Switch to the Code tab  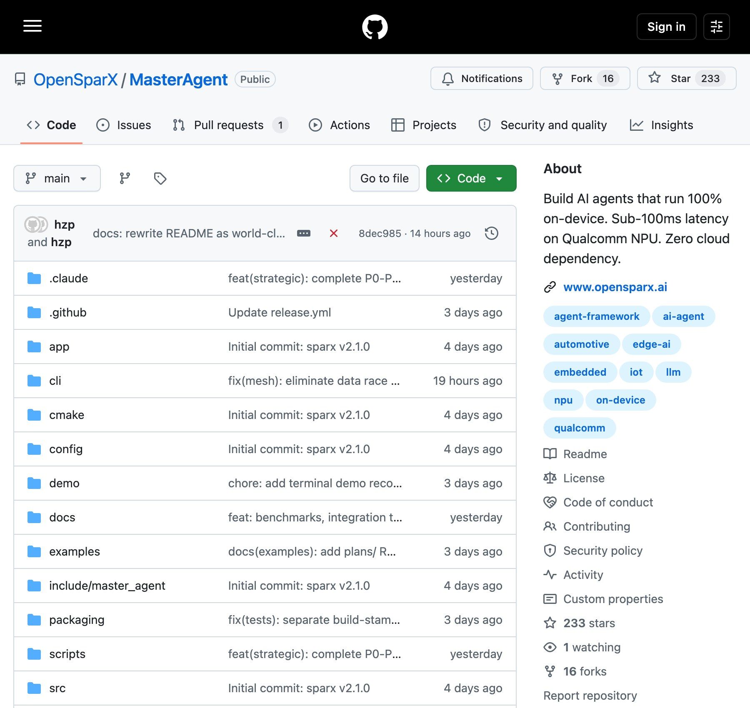tap(51, 125)
